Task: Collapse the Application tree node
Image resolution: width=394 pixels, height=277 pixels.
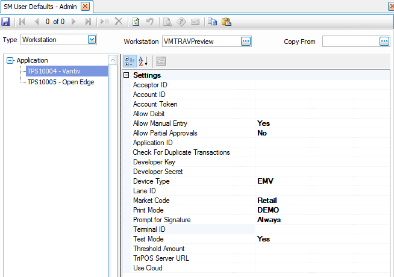Action: [x=10, y=60]
